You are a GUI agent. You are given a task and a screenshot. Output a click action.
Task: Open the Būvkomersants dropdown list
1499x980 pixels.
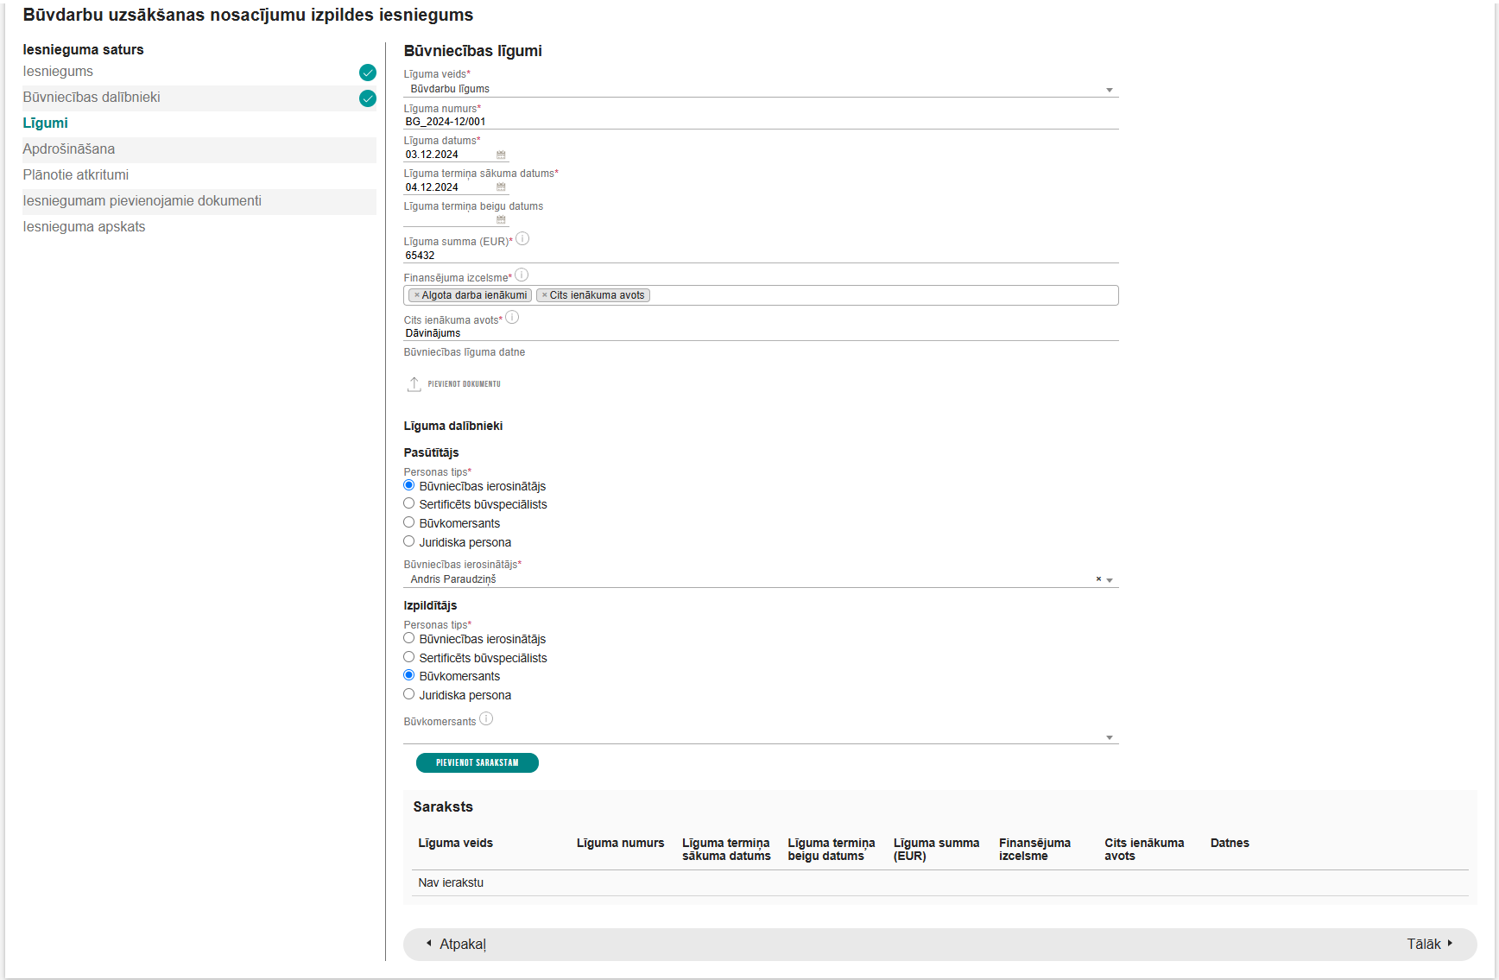click(761, 736)
